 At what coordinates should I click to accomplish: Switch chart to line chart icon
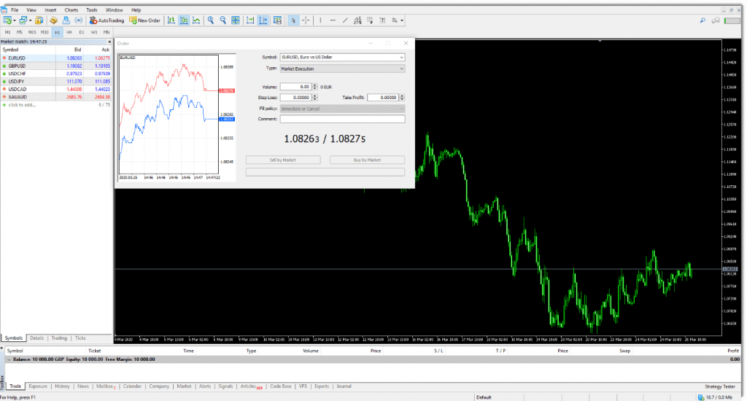(x=197, y=20)
